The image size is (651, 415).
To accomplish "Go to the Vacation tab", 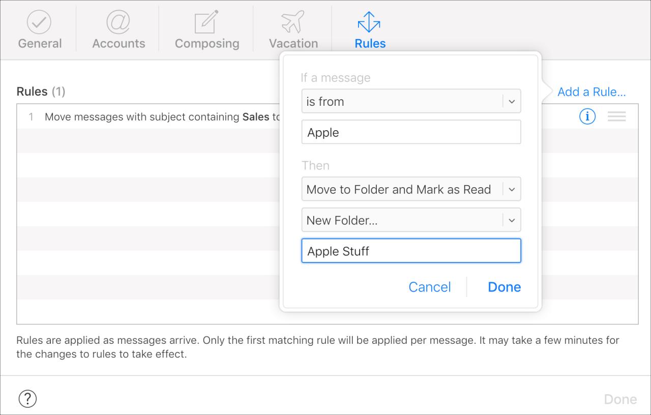I will coord(293,30).
